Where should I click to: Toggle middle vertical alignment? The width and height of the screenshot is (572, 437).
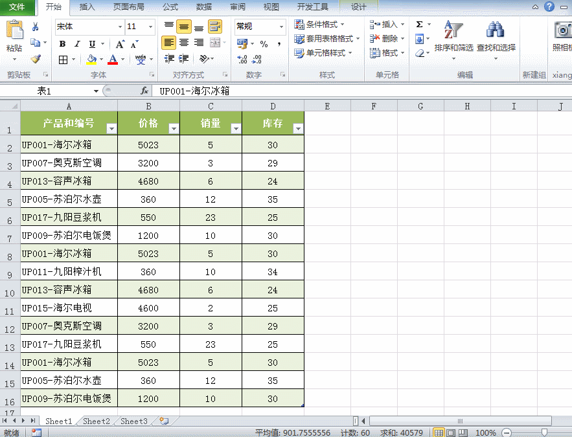184,27
